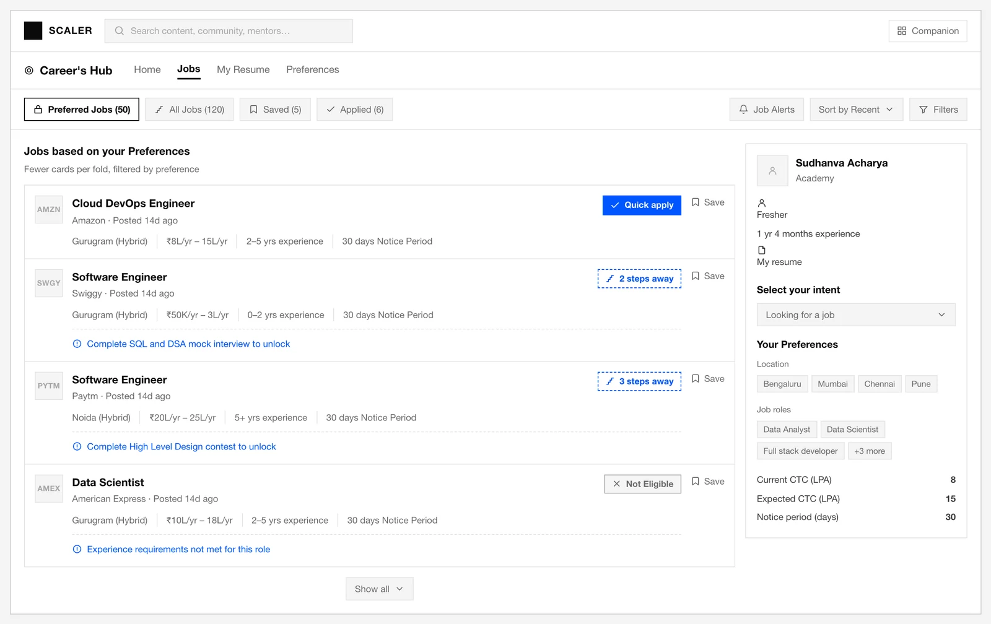The image size is (991, 624).
Task: Expand the Looking for a job dropdown chevron
Action: click(x=941, y=315)
